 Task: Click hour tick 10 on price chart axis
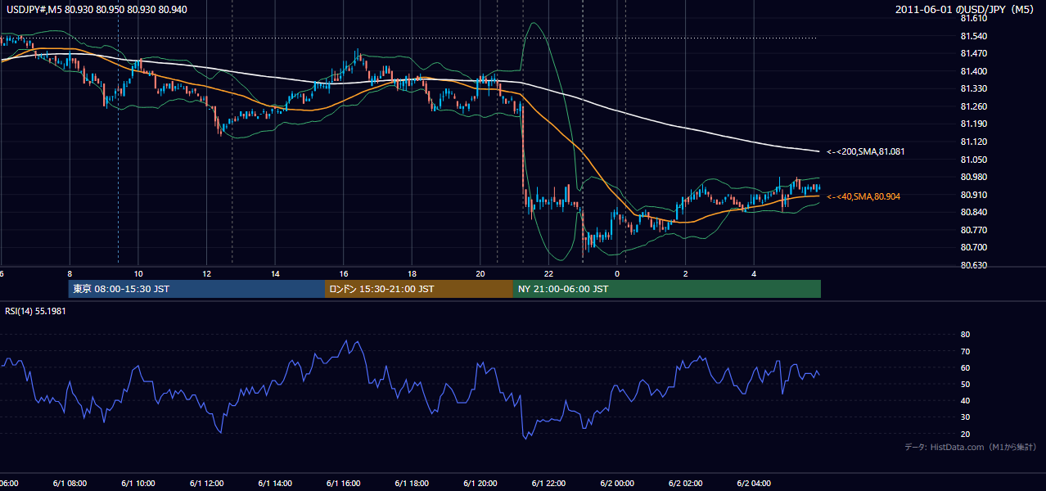pyautogui.click(x=138, y=274)
